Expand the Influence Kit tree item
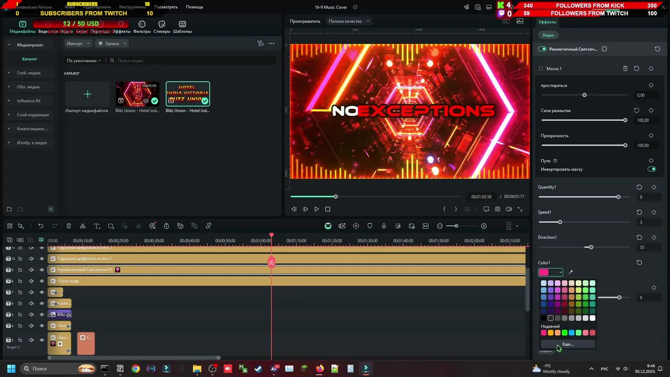The height and width of the screenshot is (377, 670). pyautogui.click(x=8, y=101)
